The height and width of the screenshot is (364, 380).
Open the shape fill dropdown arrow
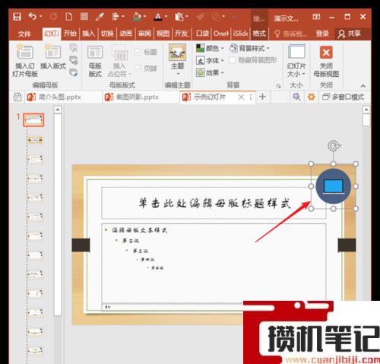pos(144,17)
